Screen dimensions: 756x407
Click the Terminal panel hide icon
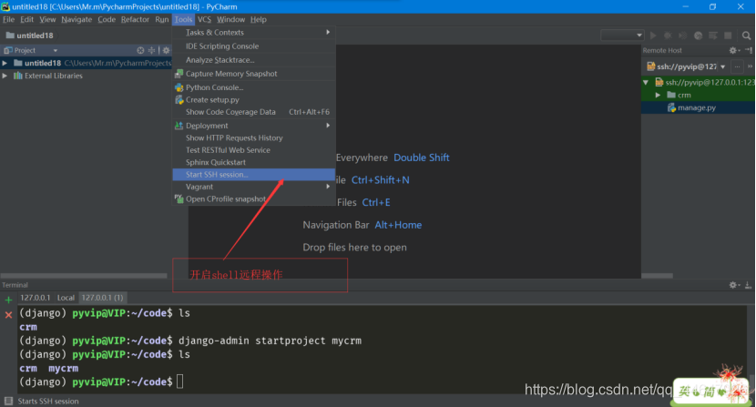coord(749,285)
